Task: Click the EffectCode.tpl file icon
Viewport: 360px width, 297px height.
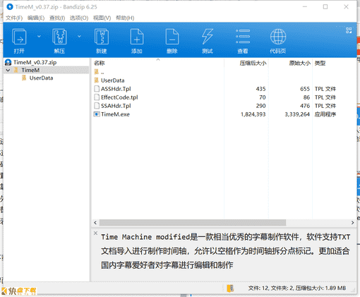Action: pyautogui.click(x=97, y=97)
